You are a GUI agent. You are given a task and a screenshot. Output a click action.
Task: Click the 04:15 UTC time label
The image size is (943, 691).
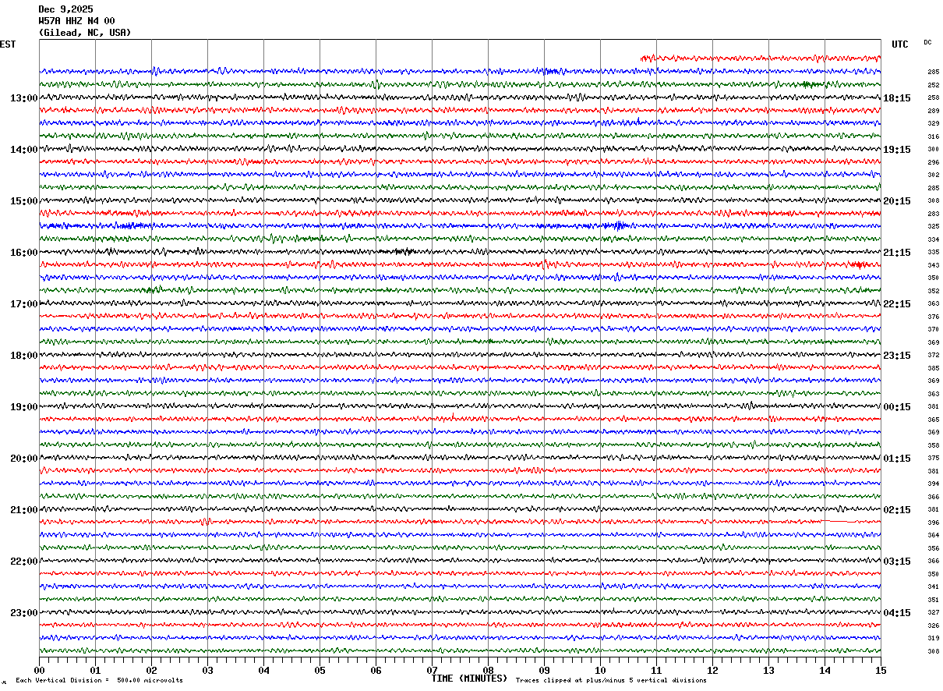pyautogui.click(x=897, y=613)
